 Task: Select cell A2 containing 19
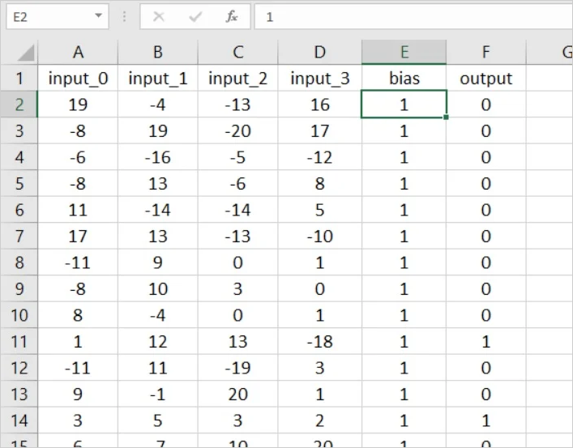(x=78, y=105)
